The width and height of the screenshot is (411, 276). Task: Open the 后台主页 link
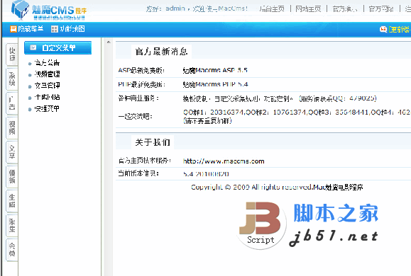[272, 9]
